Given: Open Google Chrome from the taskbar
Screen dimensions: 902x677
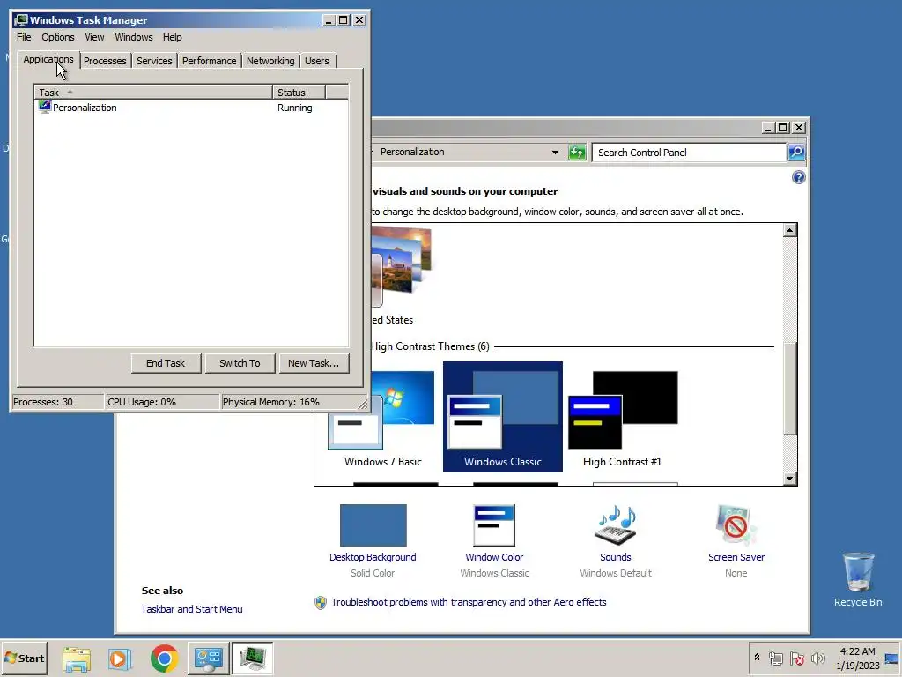Looking at the screenshot, I should pos(164,658).
